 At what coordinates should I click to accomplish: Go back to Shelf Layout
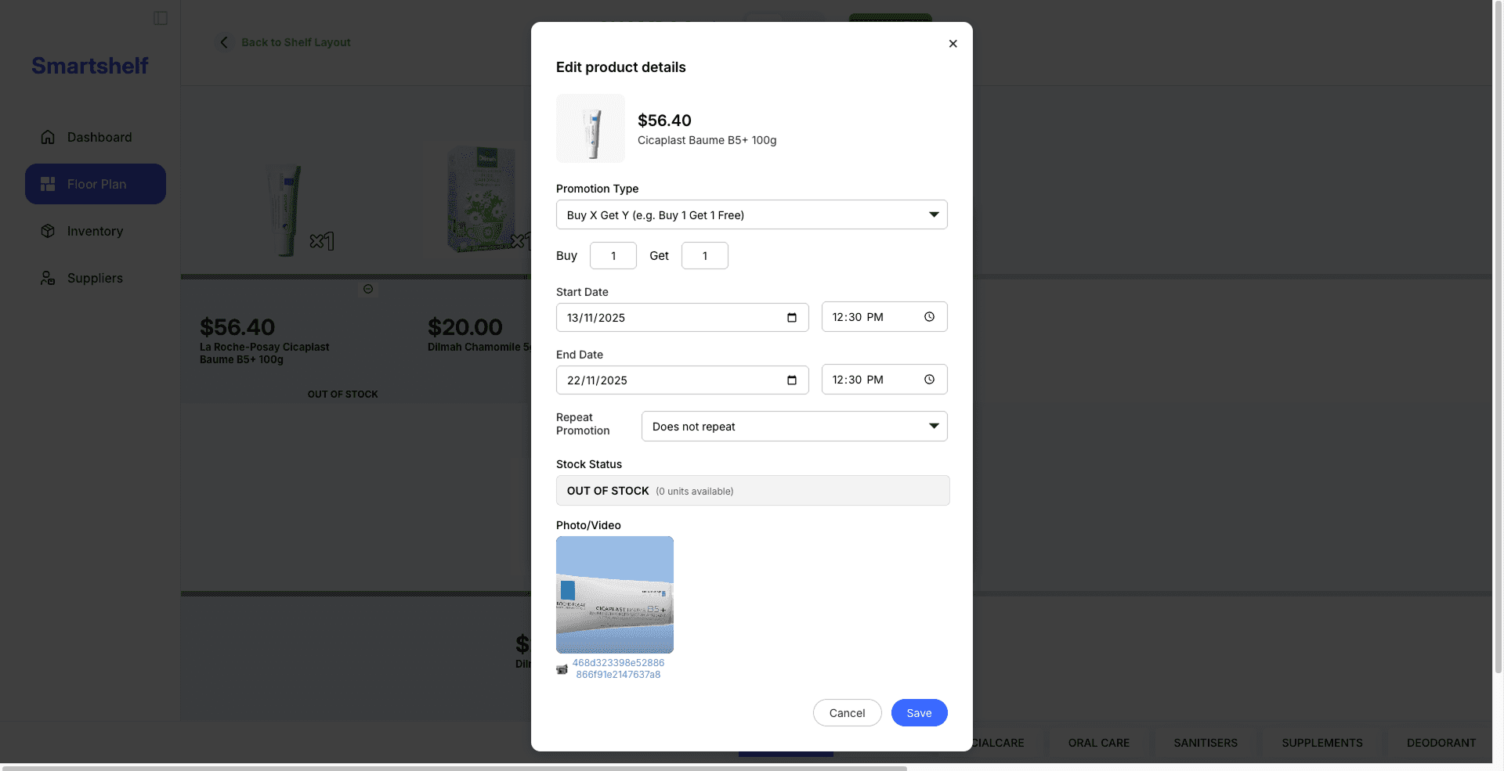[x=295, y=42]
